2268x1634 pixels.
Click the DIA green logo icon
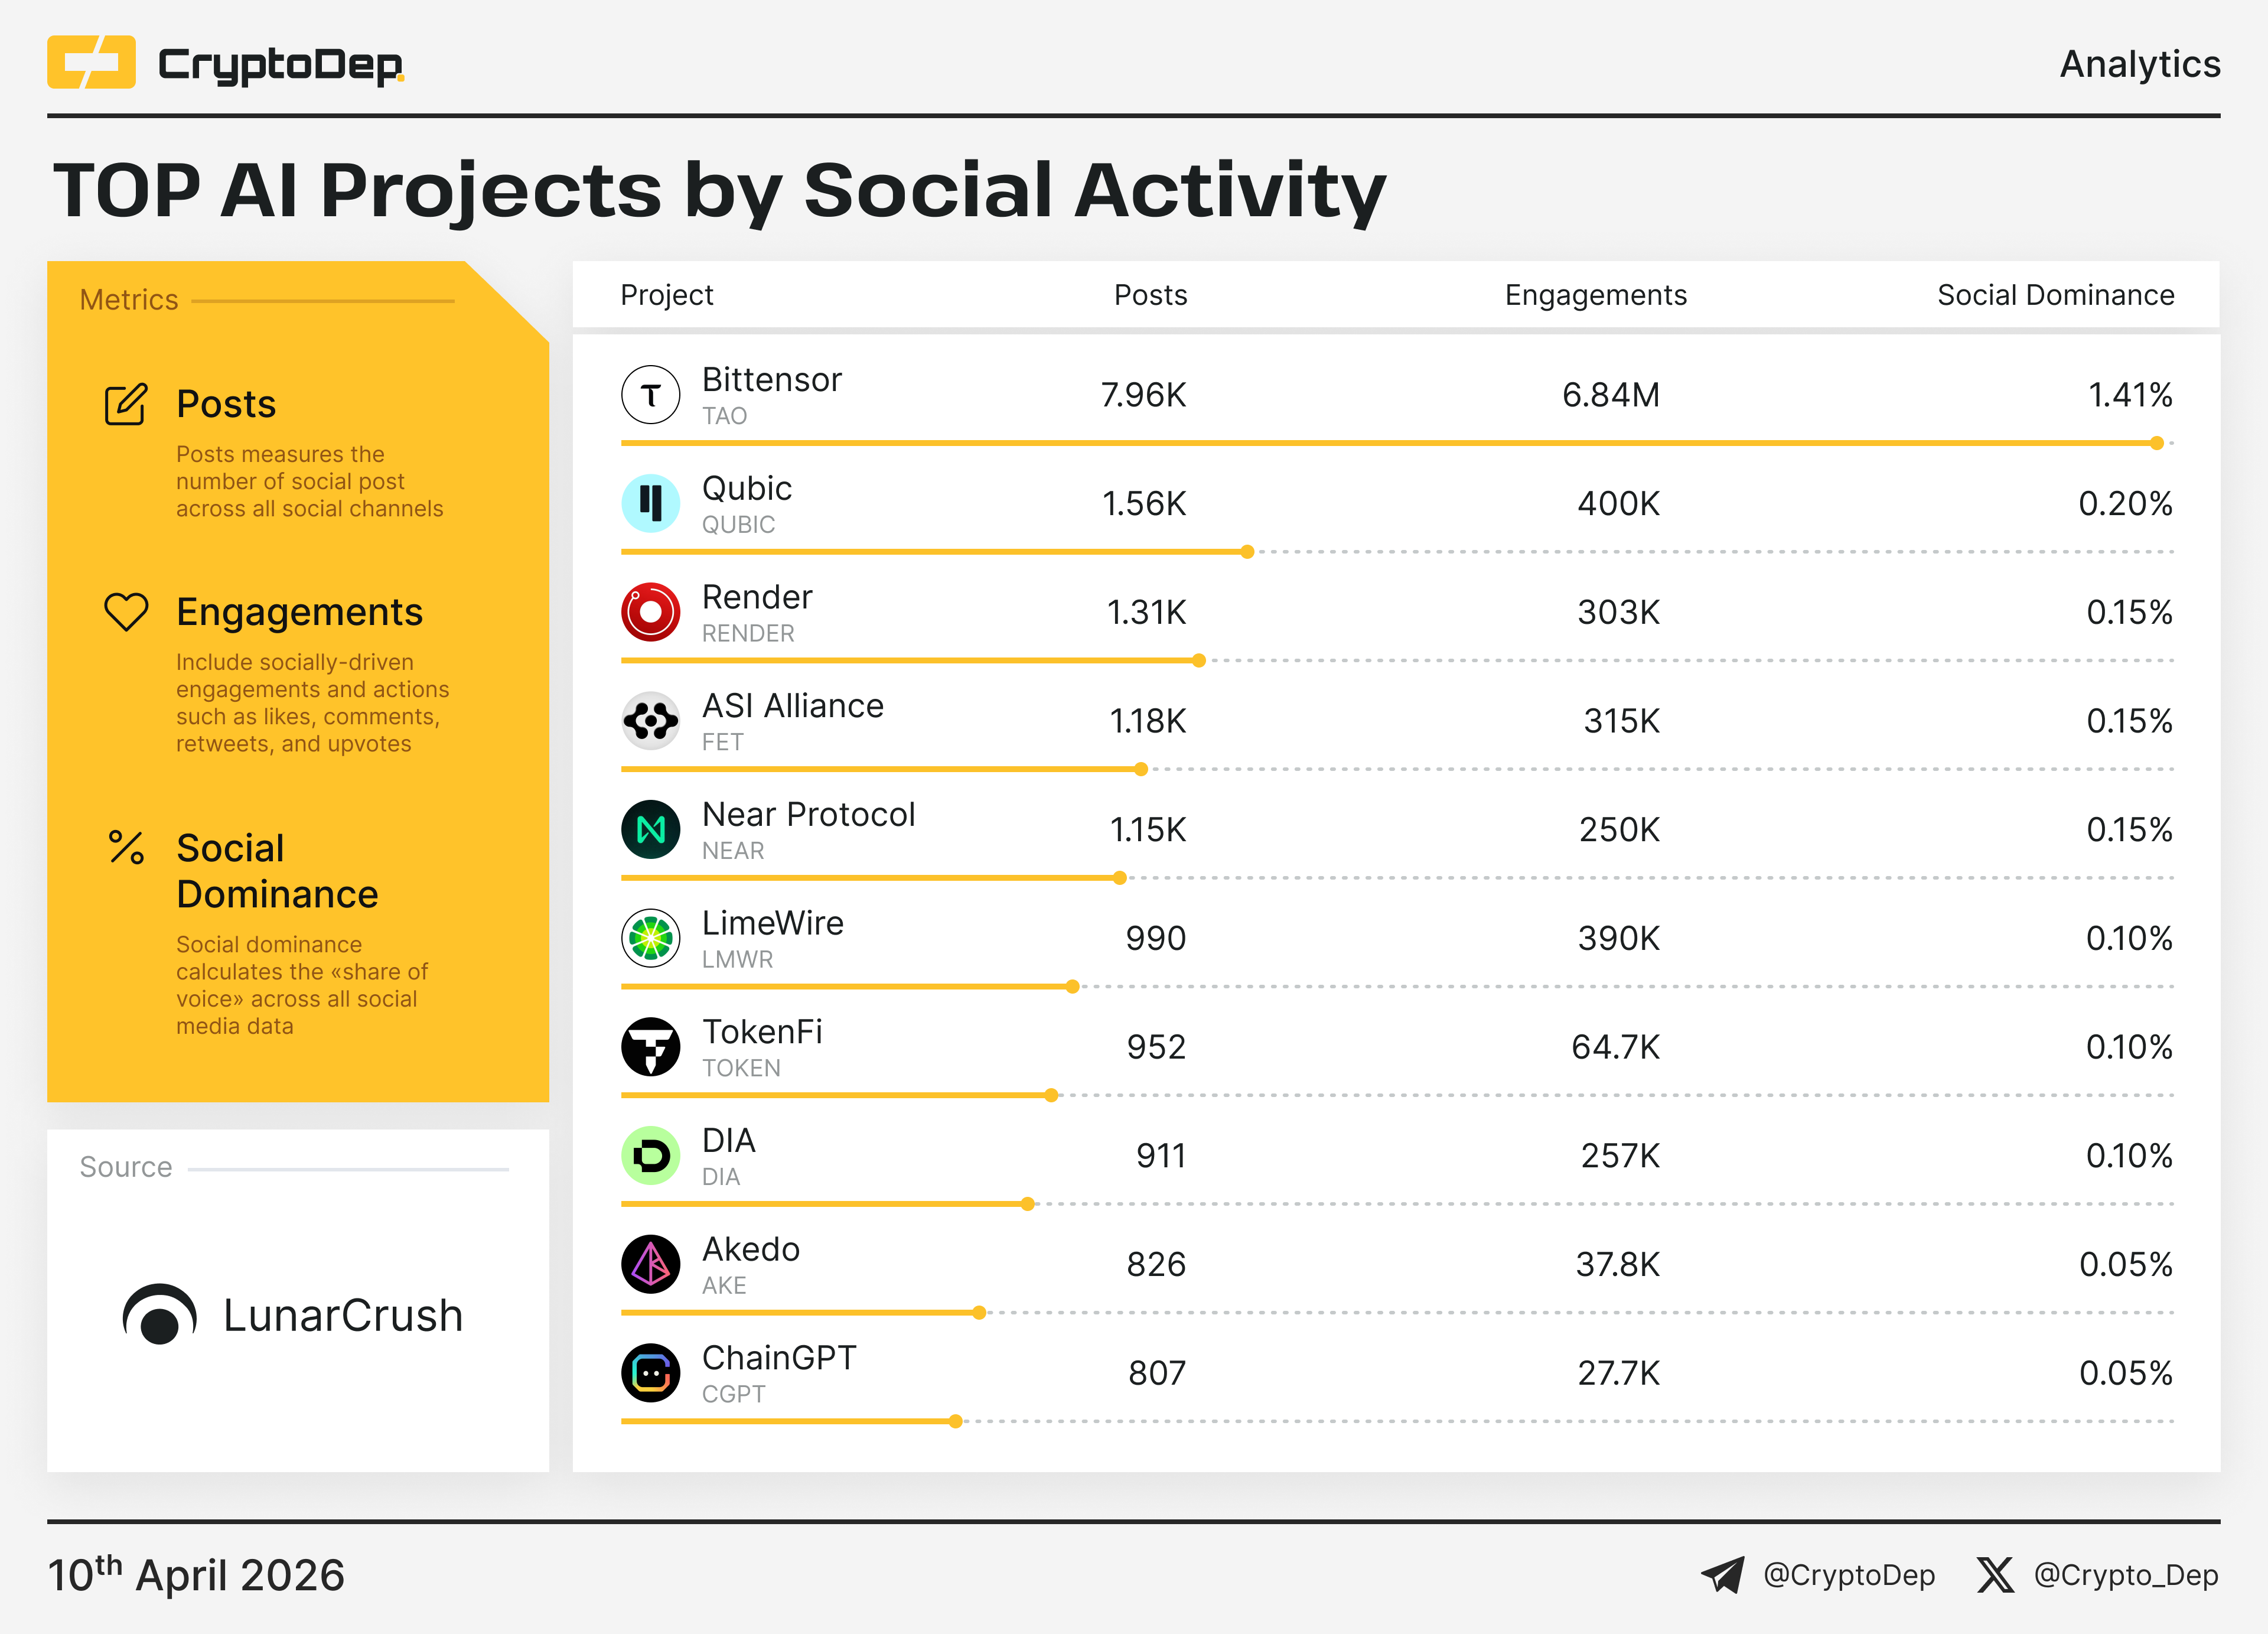click(650, 1156)
